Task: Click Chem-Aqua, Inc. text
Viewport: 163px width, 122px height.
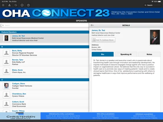Action: (19, 72)
